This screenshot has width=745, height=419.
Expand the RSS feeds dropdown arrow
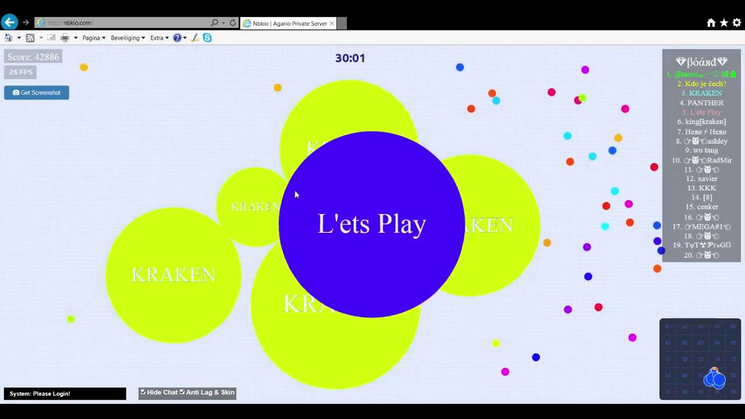pyautogui.click(x=41, y=38)
